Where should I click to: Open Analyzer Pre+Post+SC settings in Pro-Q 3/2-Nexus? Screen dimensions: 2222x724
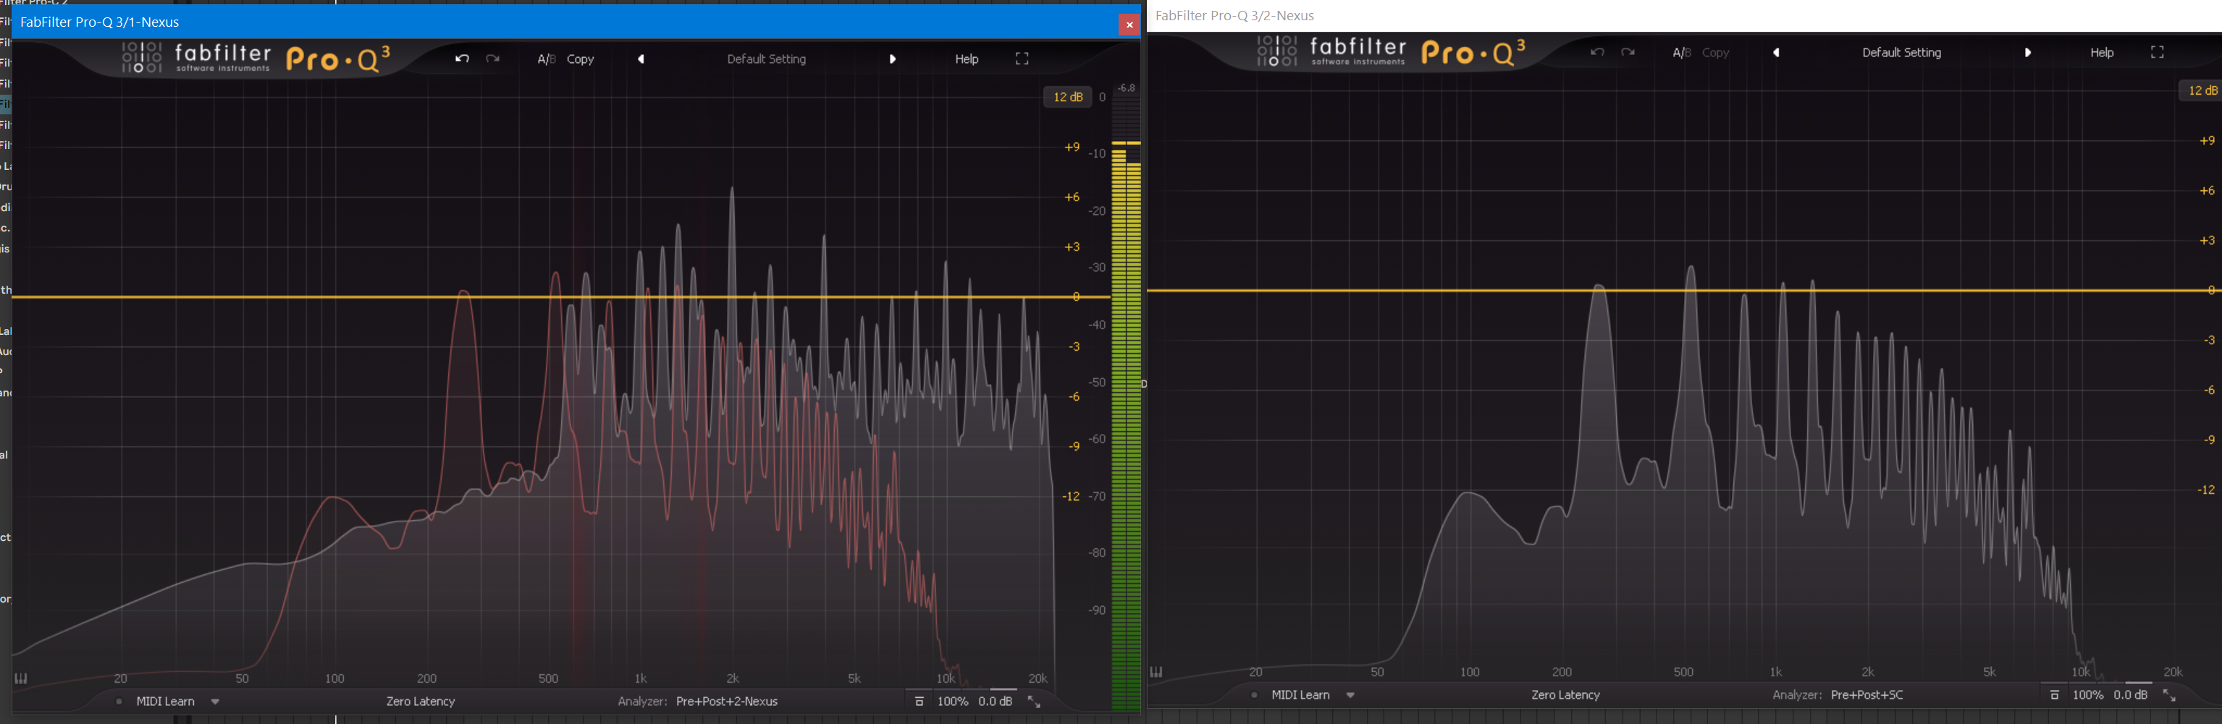point(1867,694)
